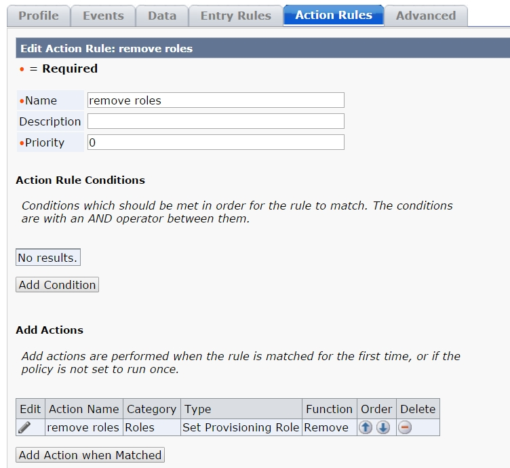Screen dimensions: 510x468
Task: Move remove roles action up in order
Action: click(366, 427)
